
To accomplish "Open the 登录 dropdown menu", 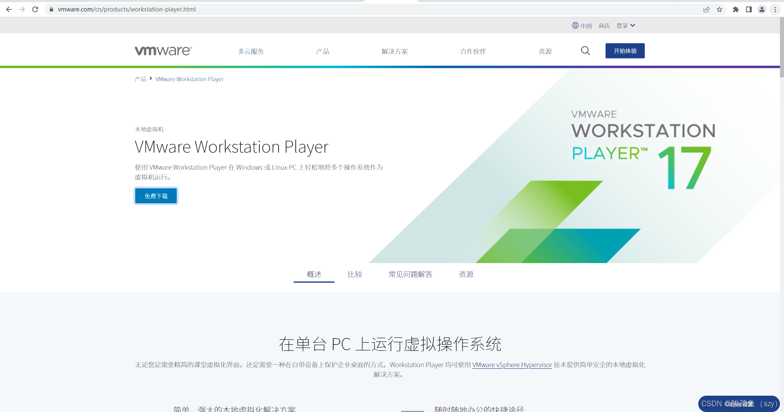I will click(626, 25).
